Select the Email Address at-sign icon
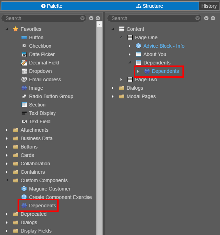Image resolution: width=220 pixels, height=235 pixels. 24,79
